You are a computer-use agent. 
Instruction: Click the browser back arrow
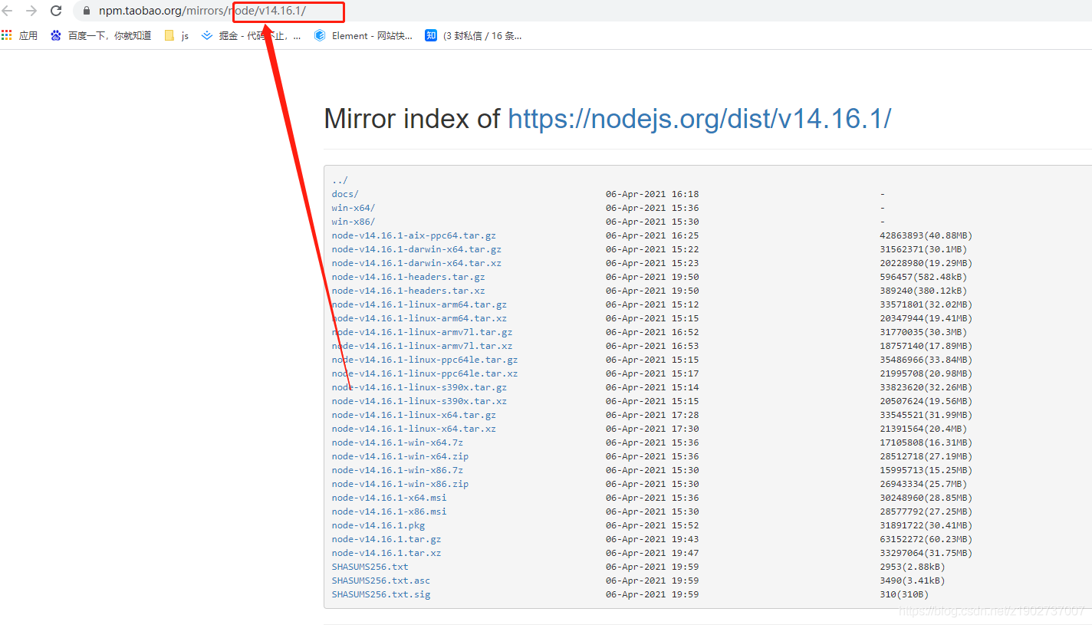[7, 11]
